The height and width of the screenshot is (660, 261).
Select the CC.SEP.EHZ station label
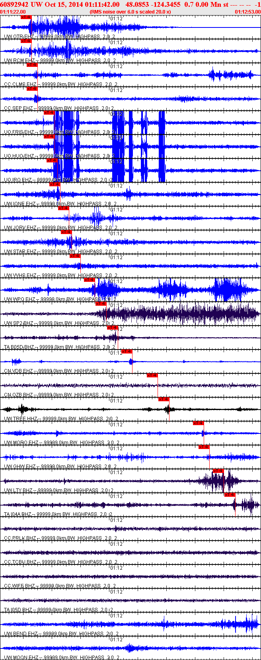(18, 108)
